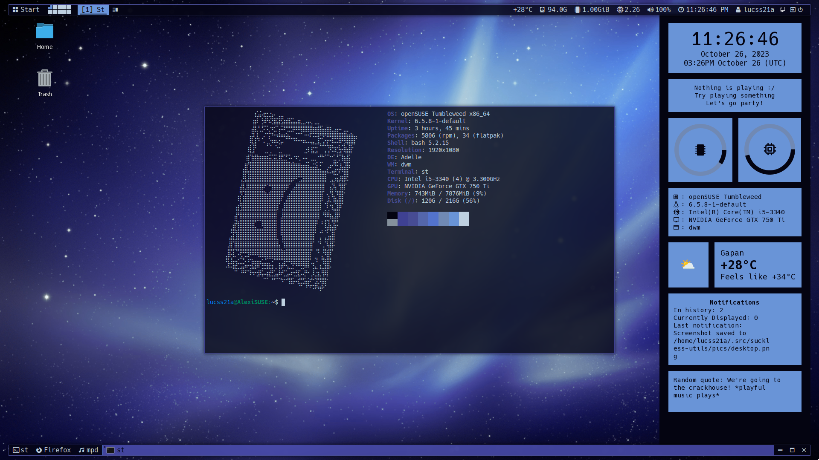Click the Nothing is playing music widget
The height and width of the screenshot is (460, 819).
(735, 95)
